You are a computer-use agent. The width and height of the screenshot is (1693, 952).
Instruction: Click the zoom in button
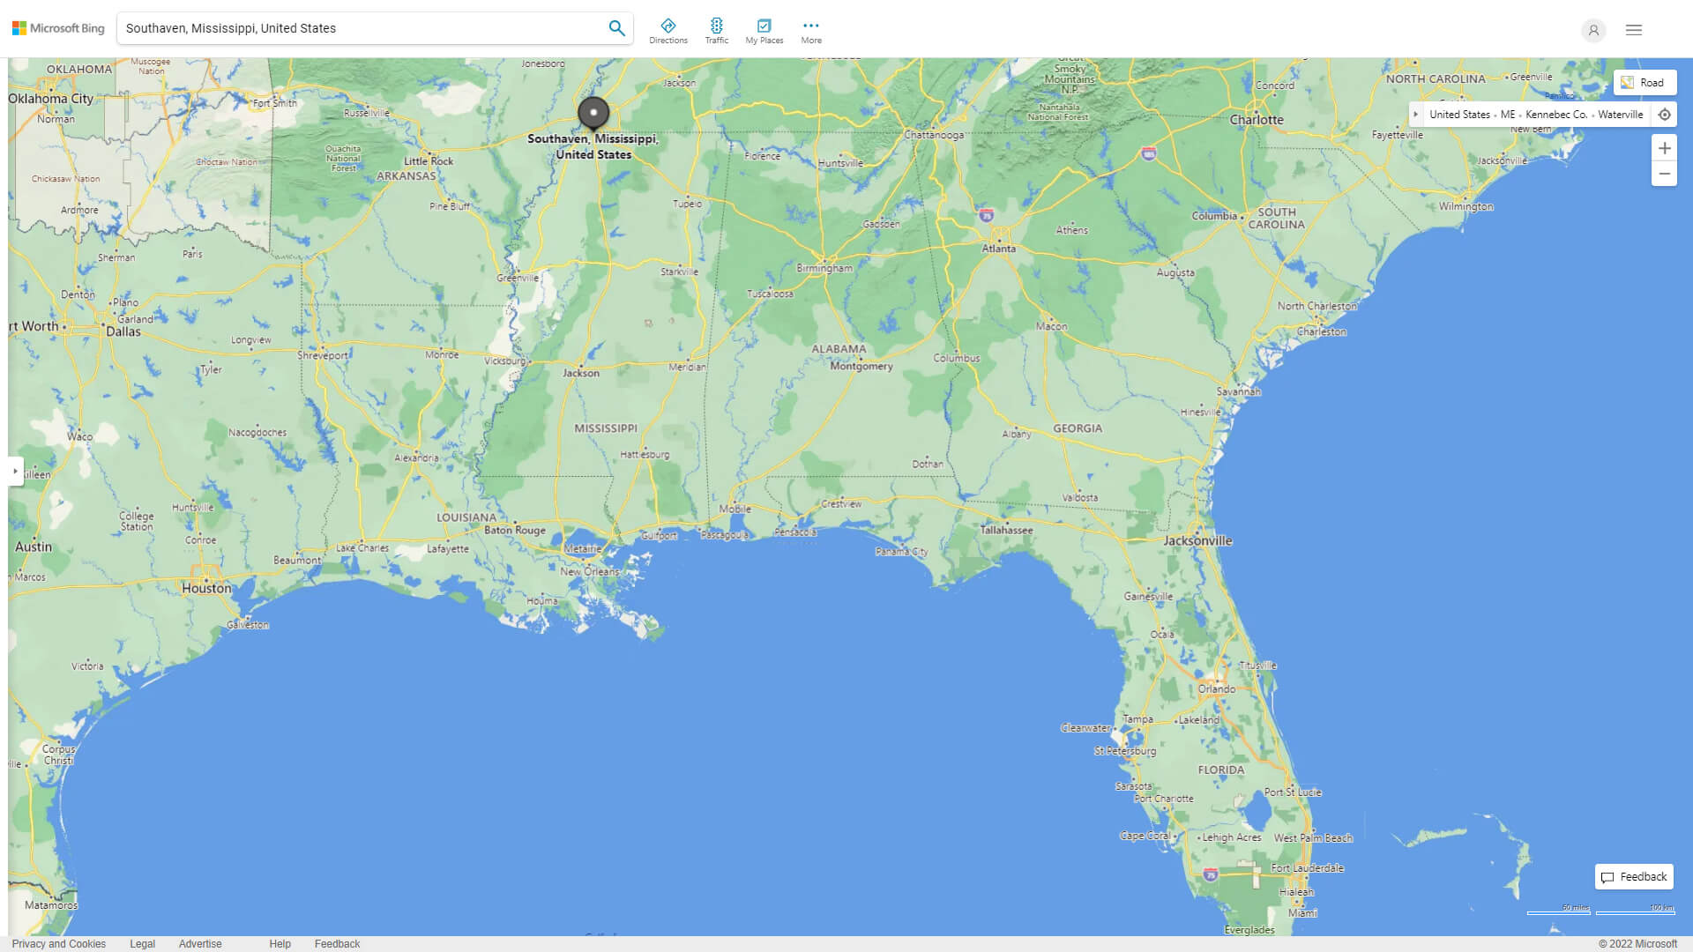point(1665,147)
